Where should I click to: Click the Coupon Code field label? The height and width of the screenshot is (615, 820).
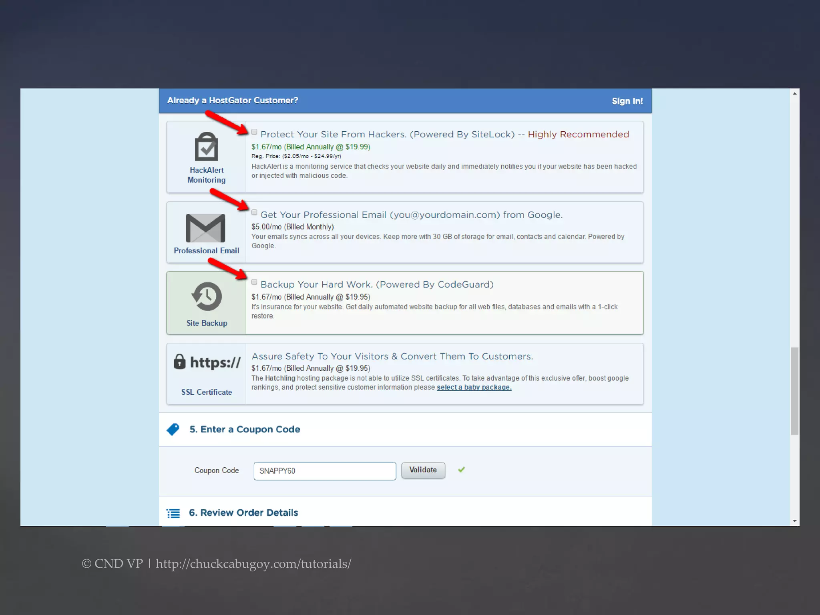coord(217,470)
